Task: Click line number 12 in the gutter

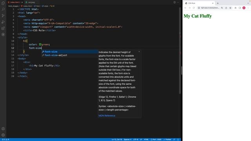Action: click(13, 48)
